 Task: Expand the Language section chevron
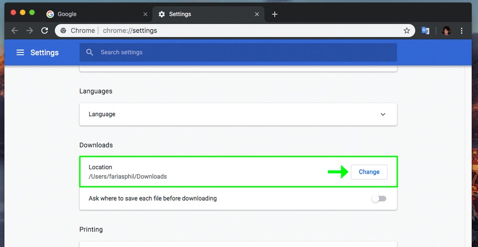[383, 114]
